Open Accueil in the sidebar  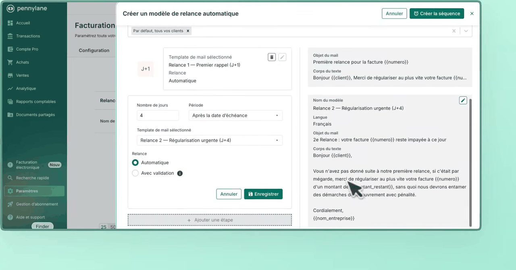tap(23, 23)
